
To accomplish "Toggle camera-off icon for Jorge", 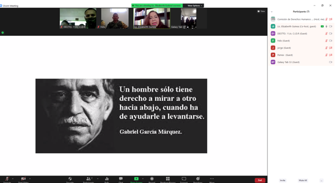I will [330, 48].
